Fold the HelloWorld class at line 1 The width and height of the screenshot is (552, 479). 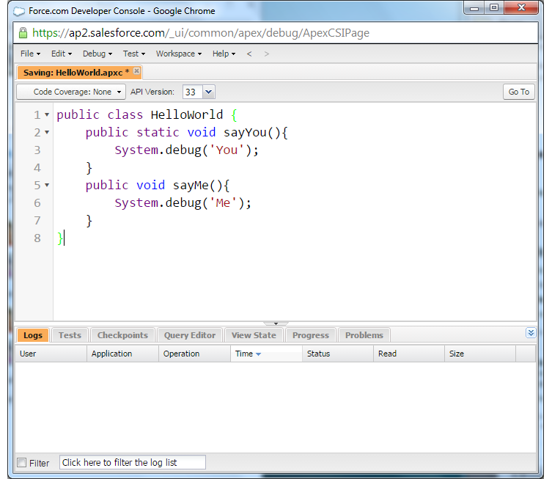pos(47,115)
